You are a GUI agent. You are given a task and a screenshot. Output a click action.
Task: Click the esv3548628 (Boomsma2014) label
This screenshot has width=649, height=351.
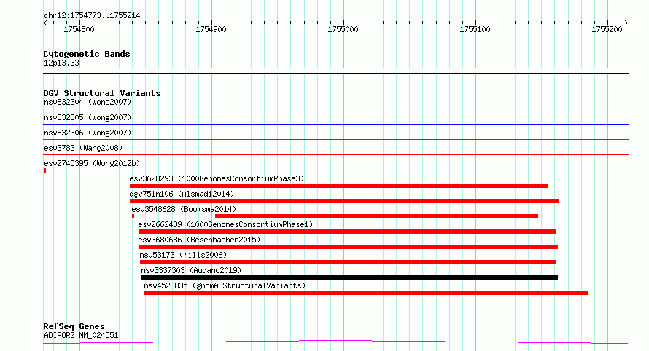click(x=184, y=209)
